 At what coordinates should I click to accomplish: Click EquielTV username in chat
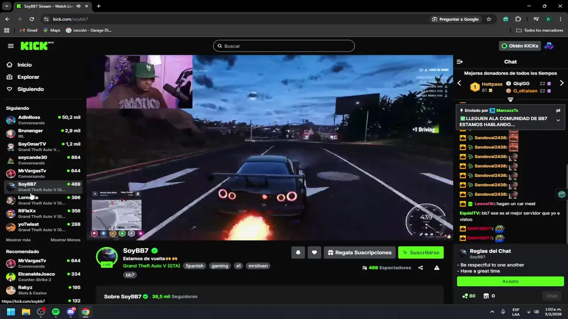click(470, 213)
